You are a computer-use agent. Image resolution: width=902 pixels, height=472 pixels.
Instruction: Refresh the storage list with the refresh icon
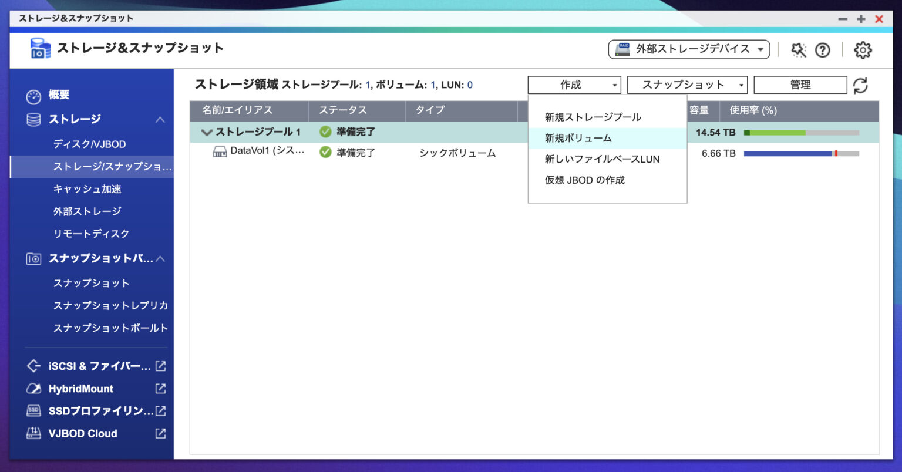click(x=861, y=85)
